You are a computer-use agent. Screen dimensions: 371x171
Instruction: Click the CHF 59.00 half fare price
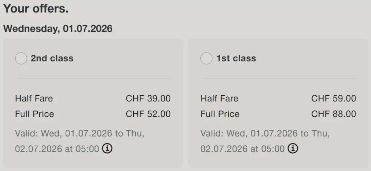[333, 99]
